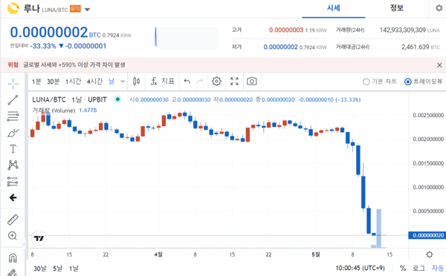Viewport: 446px width, 276px height.
Task: Click the LUNA coin logo
Action: (x=13, y=8)
